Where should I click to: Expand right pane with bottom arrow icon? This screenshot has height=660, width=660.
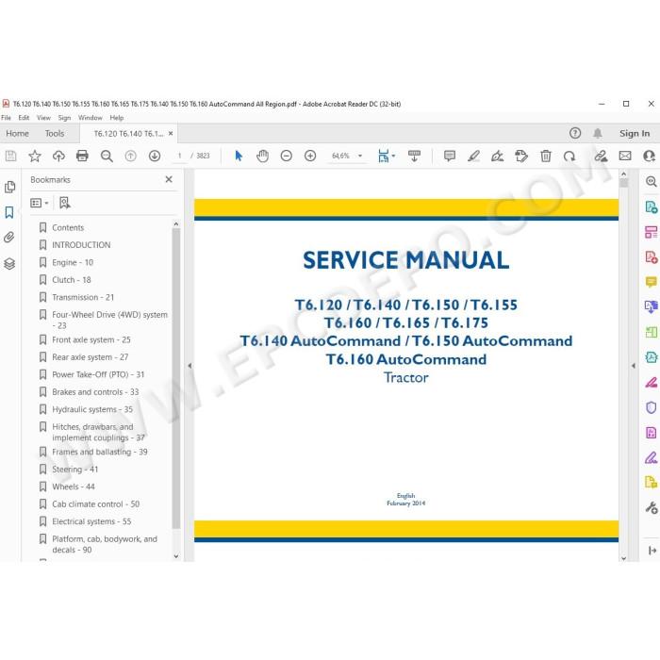(x=652, y=550)
